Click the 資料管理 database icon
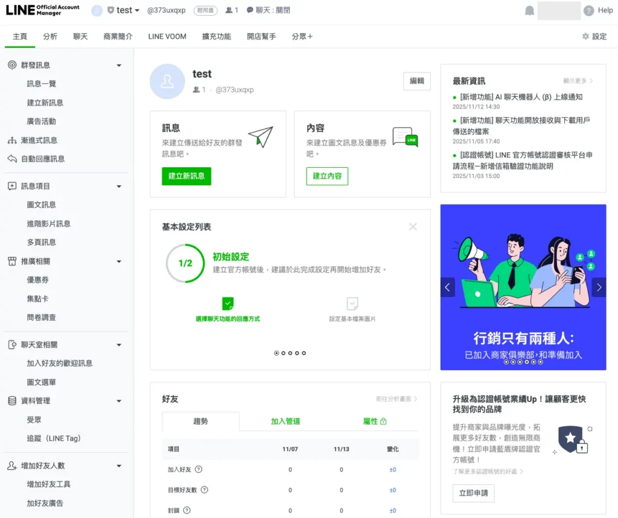 (x=12, y=401)
